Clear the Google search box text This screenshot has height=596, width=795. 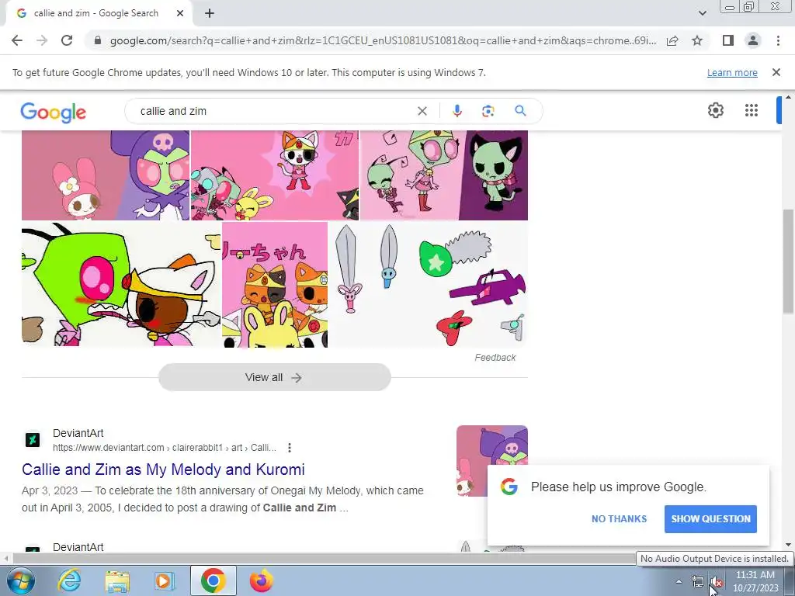click(422, 111)
